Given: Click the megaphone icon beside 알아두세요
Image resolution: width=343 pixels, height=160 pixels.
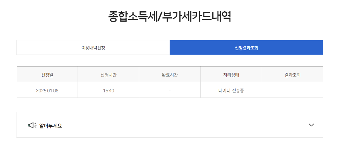Looking at the screenshot, I should click(x=32, y=125).
